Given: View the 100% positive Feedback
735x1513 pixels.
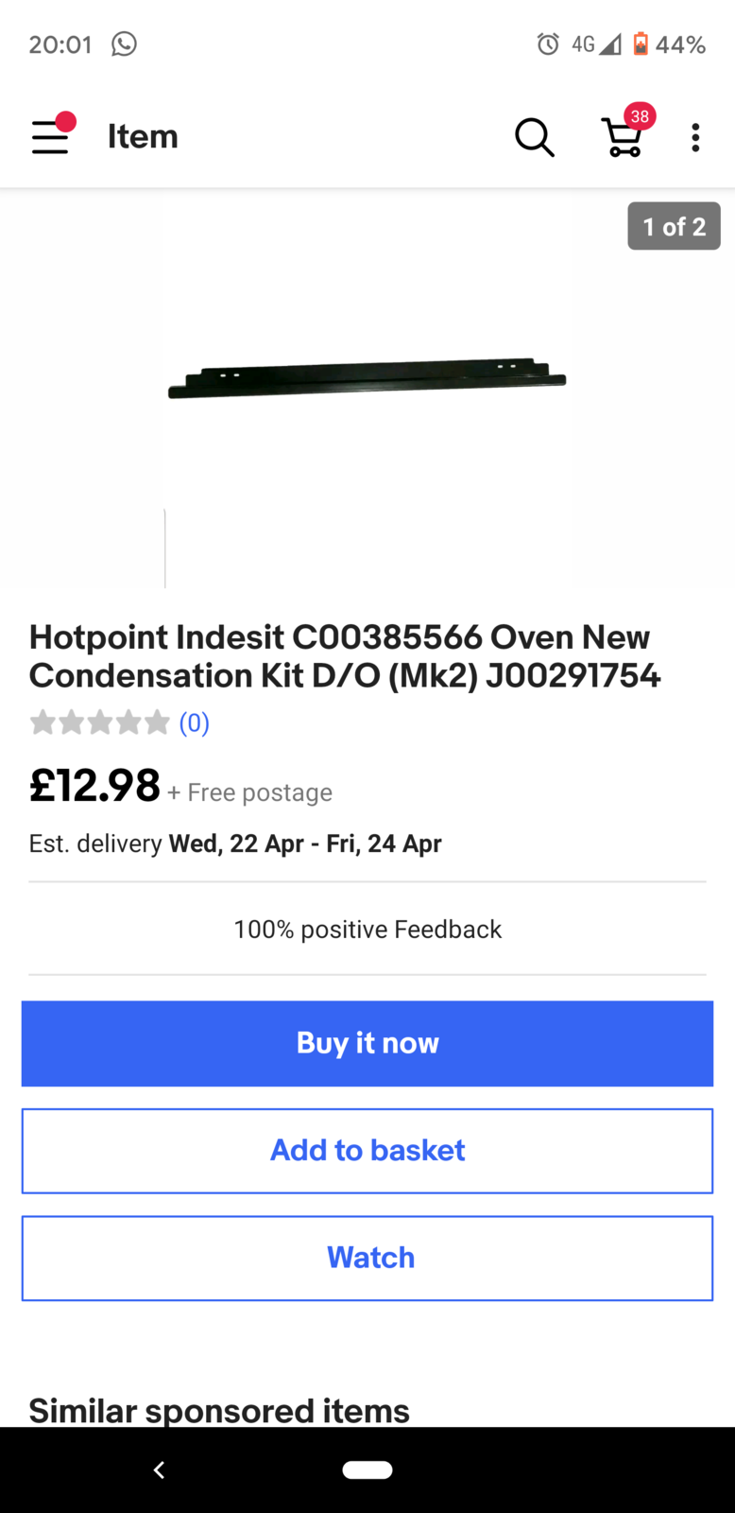Looking at the screenshot, I should point(367,930).
